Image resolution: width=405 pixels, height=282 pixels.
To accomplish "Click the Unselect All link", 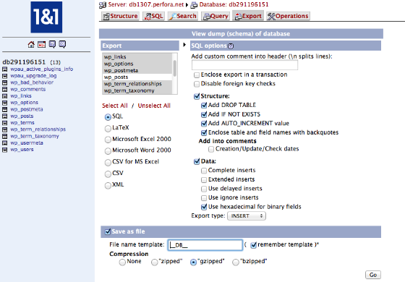I will click(154, 106).
